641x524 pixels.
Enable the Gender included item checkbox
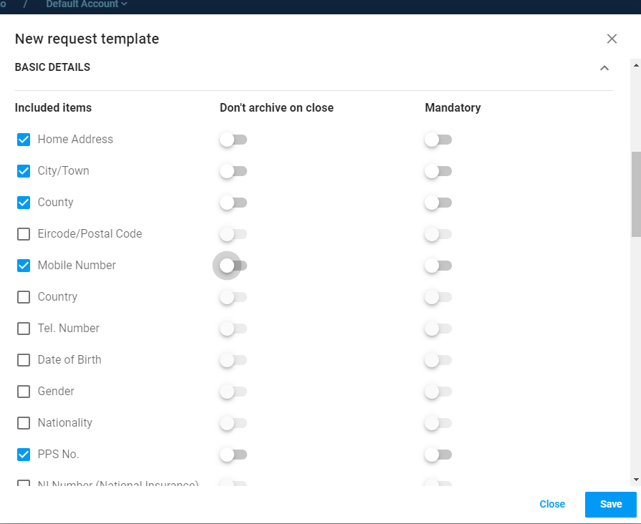coord(24,392)
